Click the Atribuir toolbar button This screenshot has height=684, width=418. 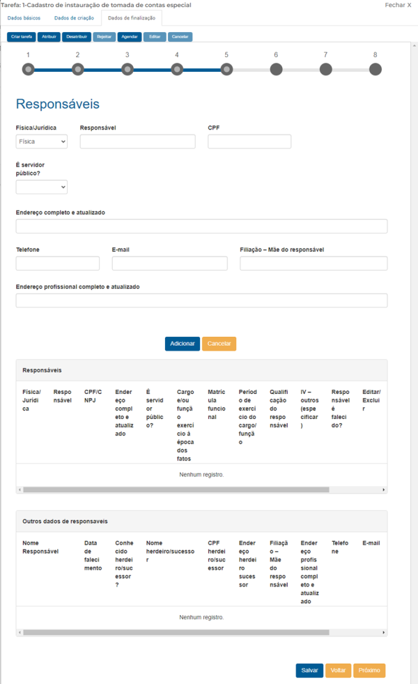coord(49,37)
